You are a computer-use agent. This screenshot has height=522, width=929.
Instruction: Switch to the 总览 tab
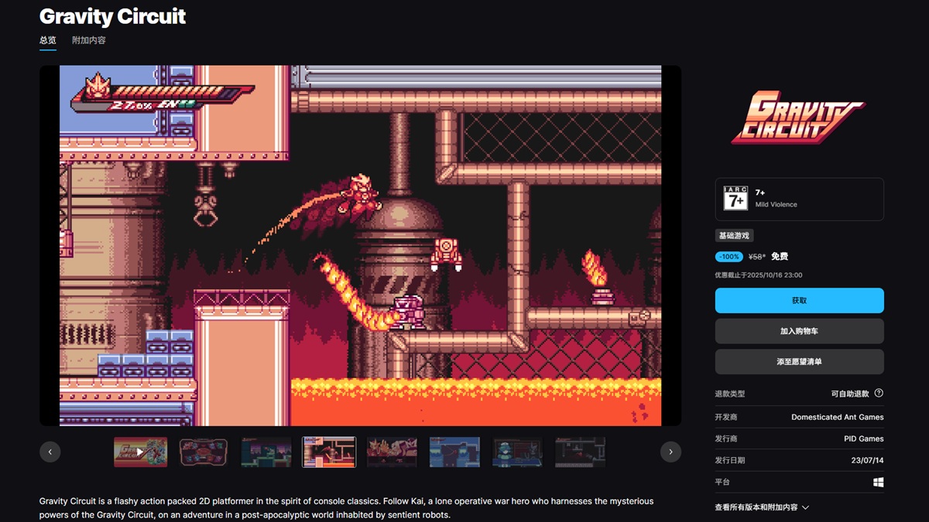[48, 40]
